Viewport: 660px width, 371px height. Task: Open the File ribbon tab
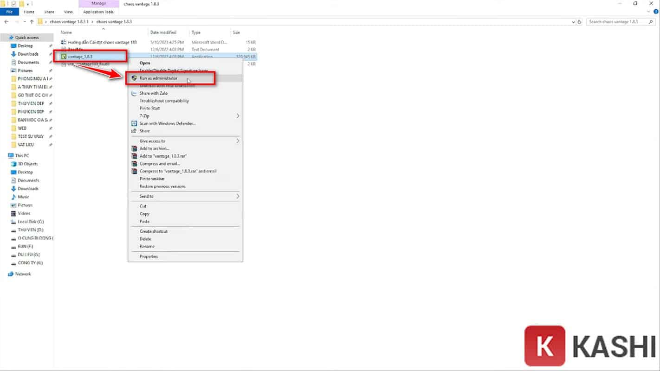click(9, 12)
